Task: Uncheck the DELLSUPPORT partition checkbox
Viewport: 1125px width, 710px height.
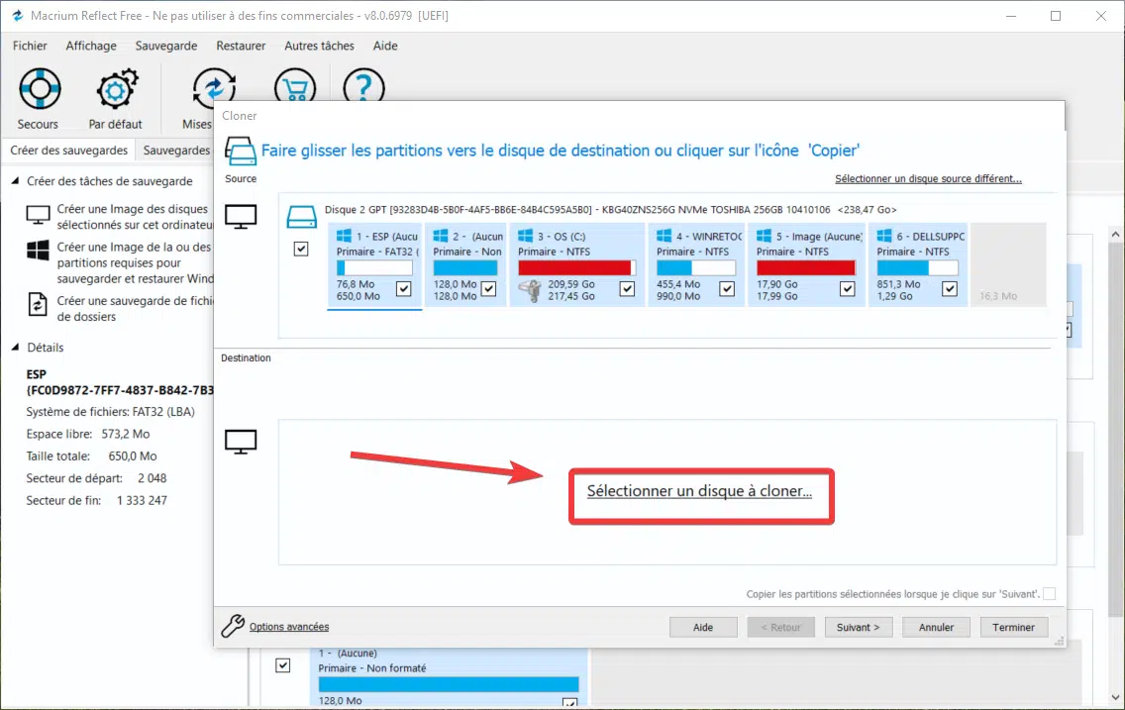Action: point(950,288)
